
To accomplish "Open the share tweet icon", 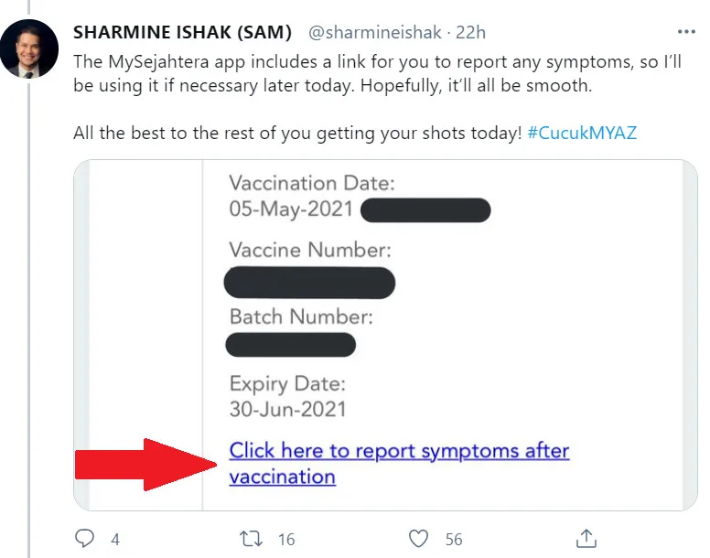I will pos(586,538).
